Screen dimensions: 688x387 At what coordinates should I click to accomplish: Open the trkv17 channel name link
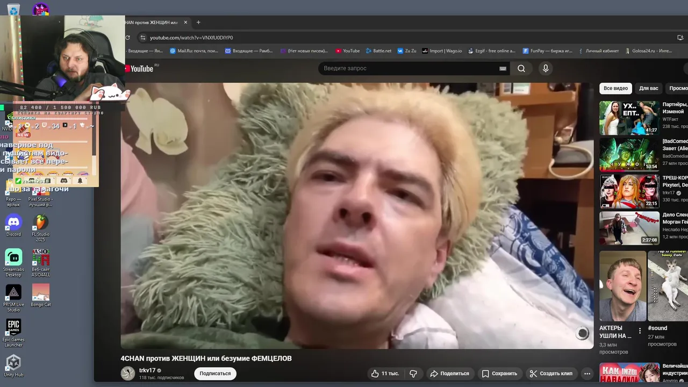[147, 370]
